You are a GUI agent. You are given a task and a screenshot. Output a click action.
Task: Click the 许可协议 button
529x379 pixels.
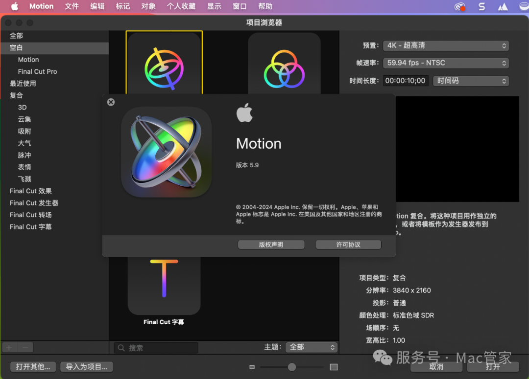348,244
